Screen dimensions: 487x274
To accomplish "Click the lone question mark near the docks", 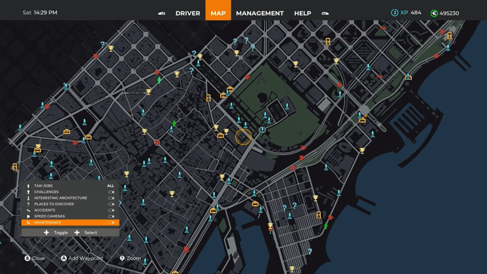I will [x=310, y=251].
